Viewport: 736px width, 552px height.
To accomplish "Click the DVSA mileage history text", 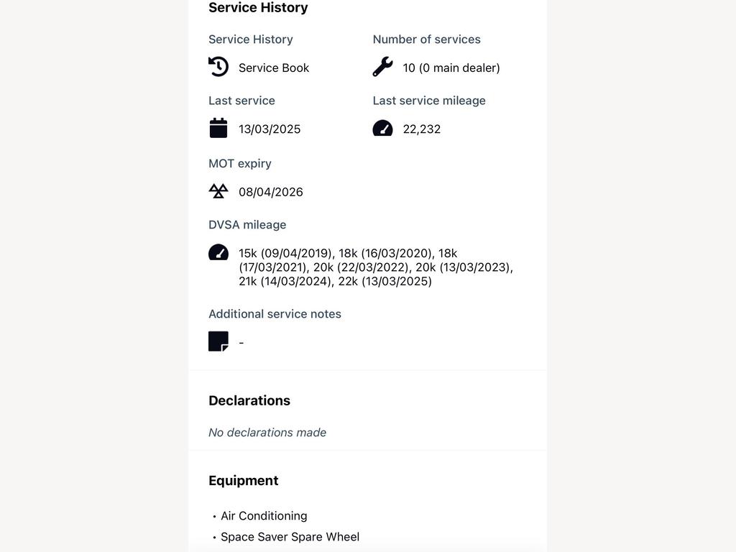I will point(375,267).
